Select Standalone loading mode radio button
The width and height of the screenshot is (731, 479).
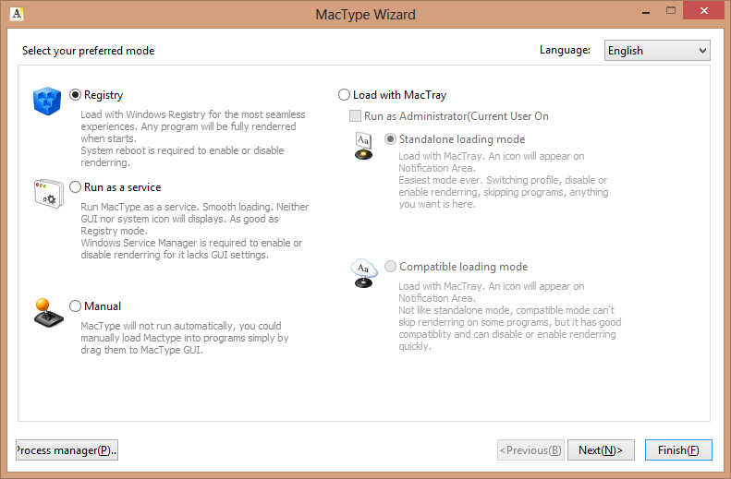pos(390,139)
